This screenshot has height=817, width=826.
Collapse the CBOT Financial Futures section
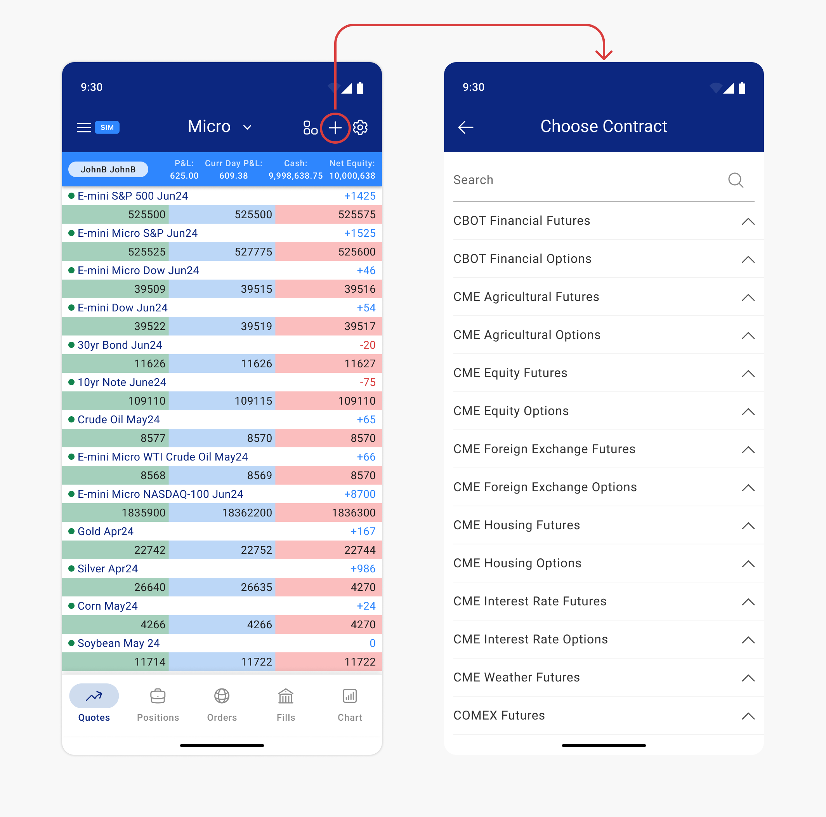pyautogui.click(x=748, y=222)
